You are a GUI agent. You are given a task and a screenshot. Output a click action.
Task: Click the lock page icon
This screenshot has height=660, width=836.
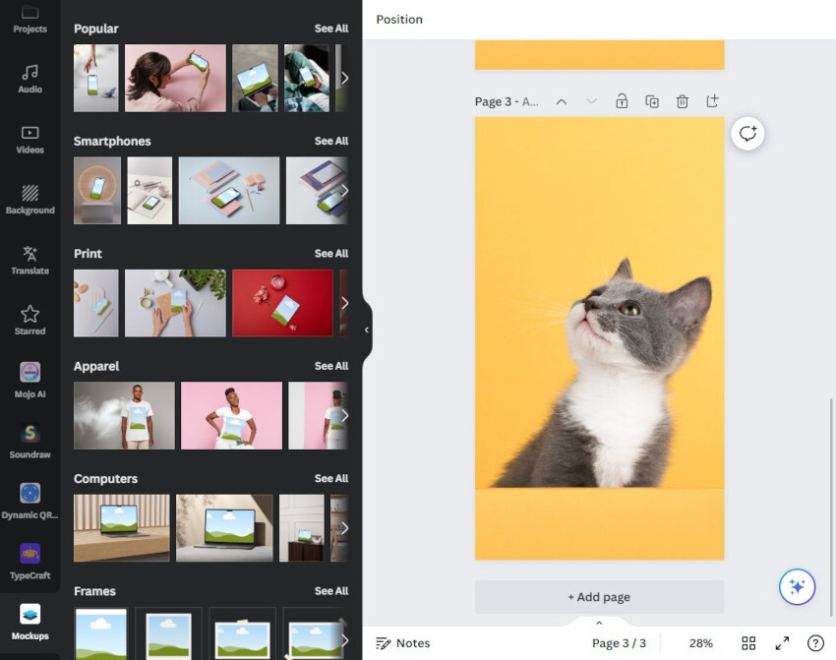[622, 101]
